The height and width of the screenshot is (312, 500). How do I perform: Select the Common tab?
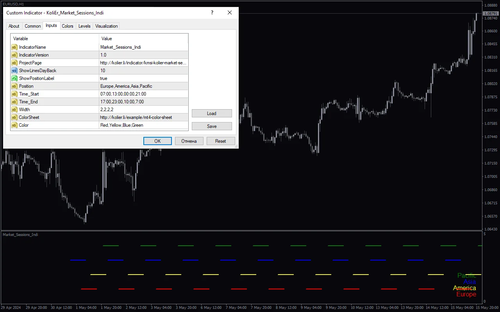32,26
